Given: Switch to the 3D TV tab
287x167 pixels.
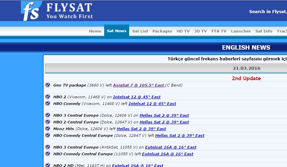Looking at the screenshot, I should point(200,31).
